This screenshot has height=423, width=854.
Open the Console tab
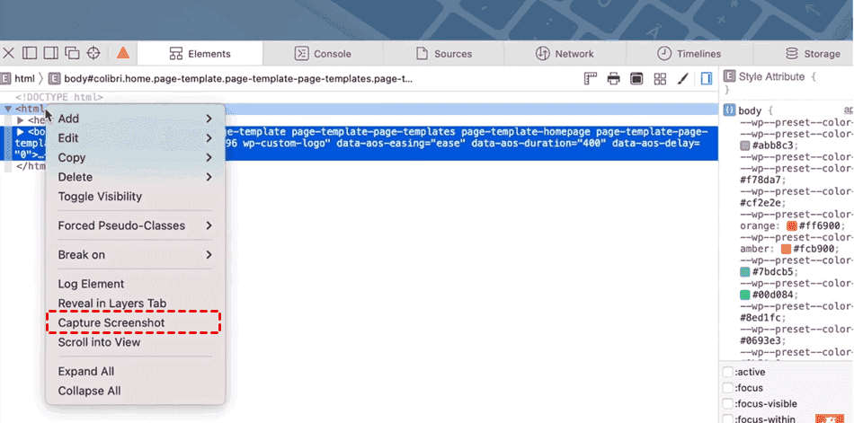323,54
